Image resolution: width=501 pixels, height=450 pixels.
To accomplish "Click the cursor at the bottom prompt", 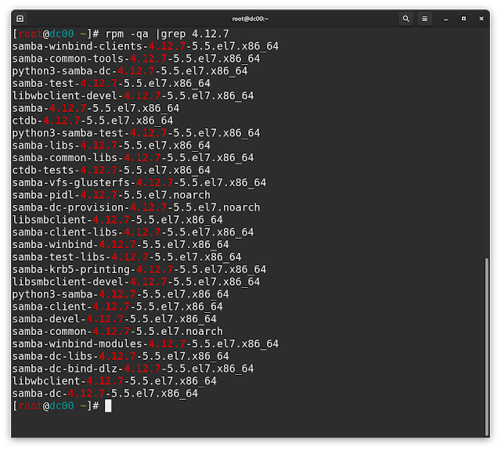I will [x=108, y=405].
